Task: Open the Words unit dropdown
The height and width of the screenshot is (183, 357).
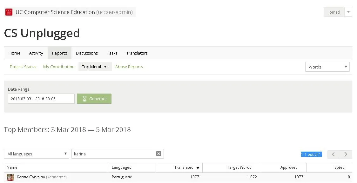Action: click(327, 67)
